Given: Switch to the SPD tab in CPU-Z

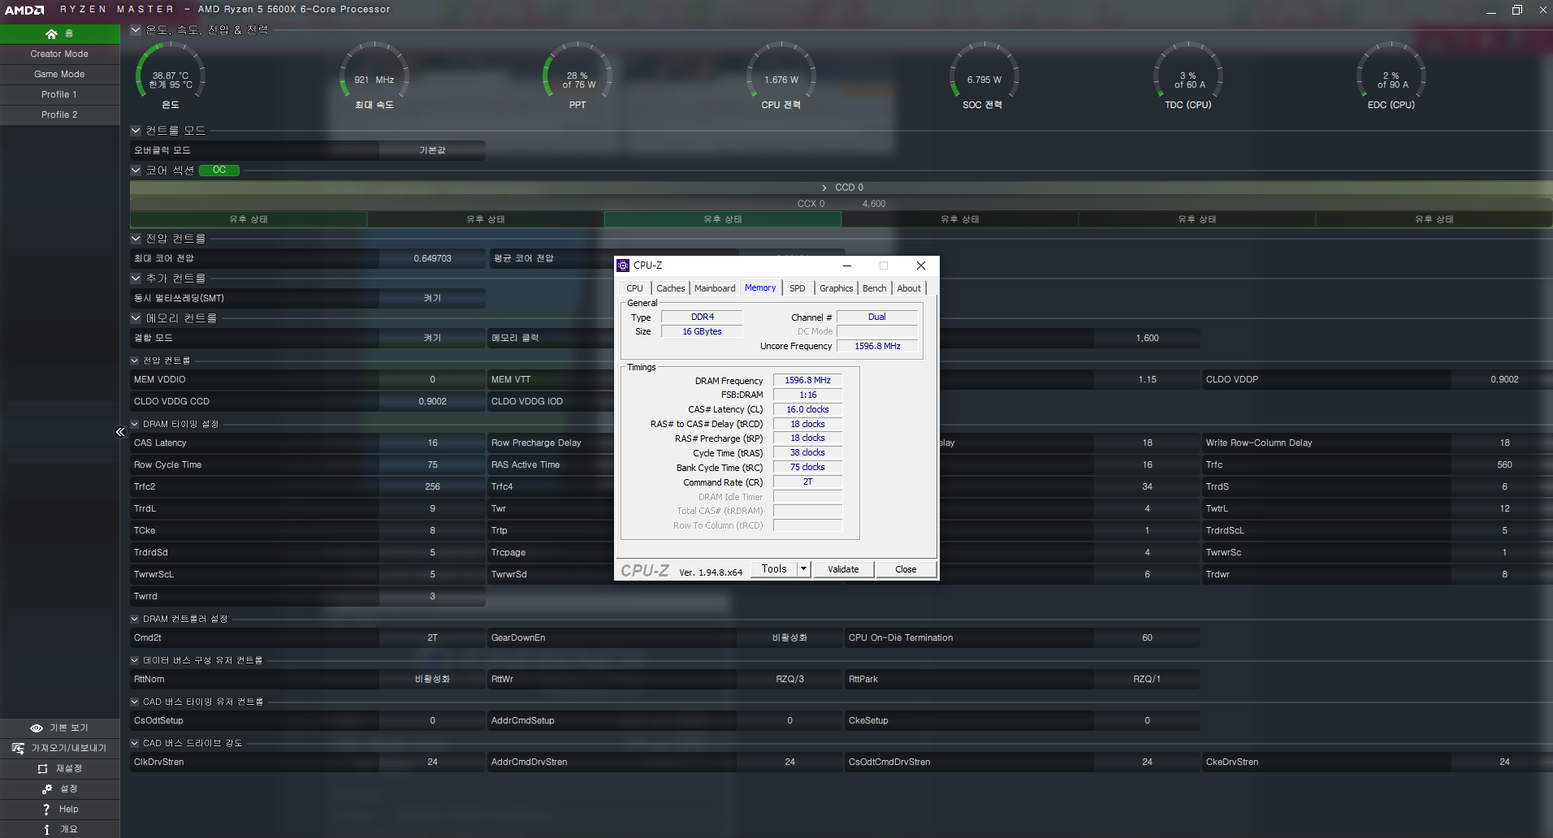Looking at the screenshot, I should 797,288.
